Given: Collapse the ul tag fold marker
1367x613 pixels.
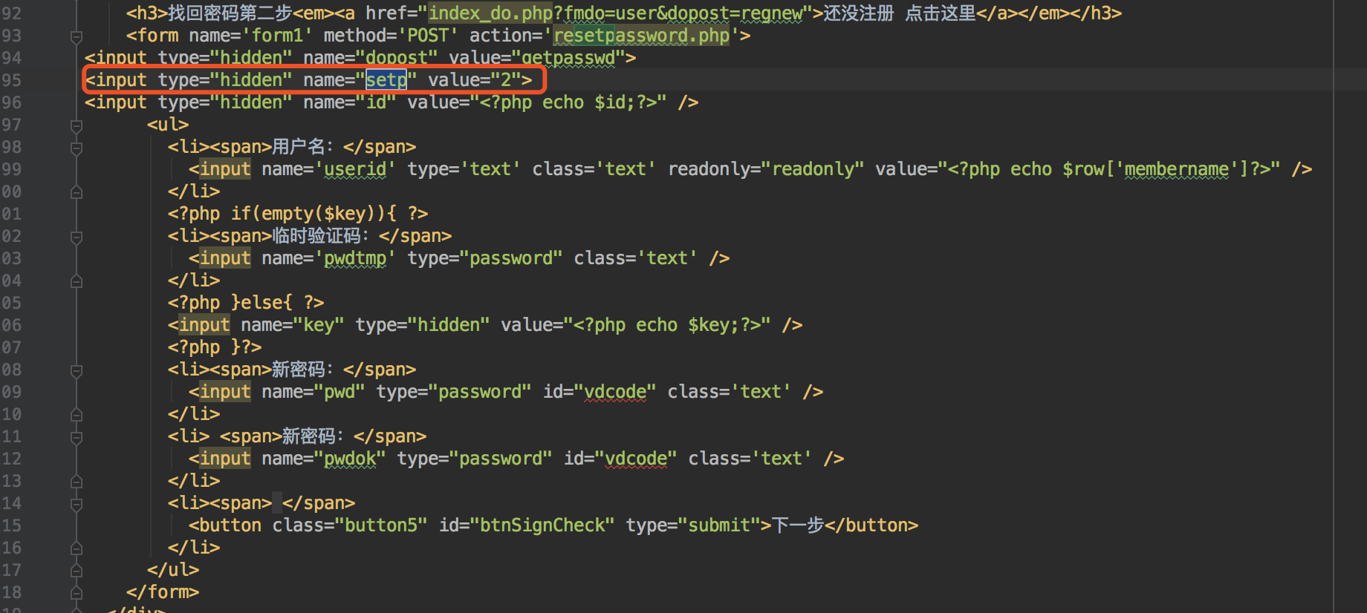Looking at the screenshot, I should [x=76, y=125].
